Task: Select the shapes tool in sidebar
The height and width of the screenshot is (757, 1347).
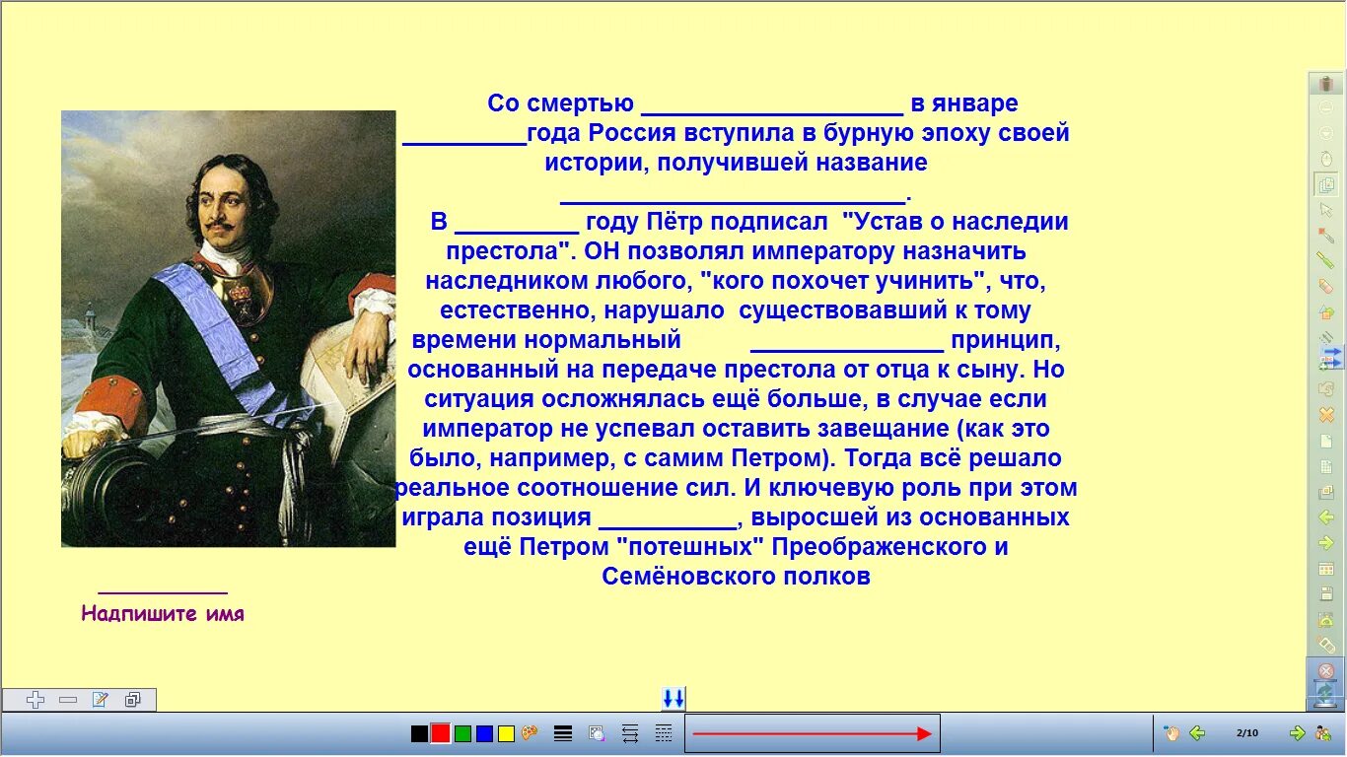Action: pyautogui.click(x=1326, y=312)
